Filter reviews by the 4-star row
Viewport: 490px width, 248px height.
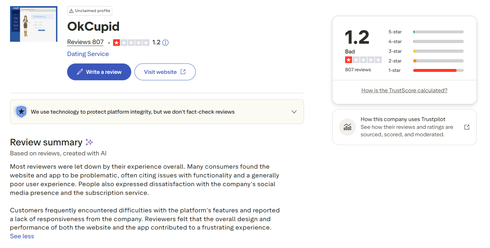(426, 41)
